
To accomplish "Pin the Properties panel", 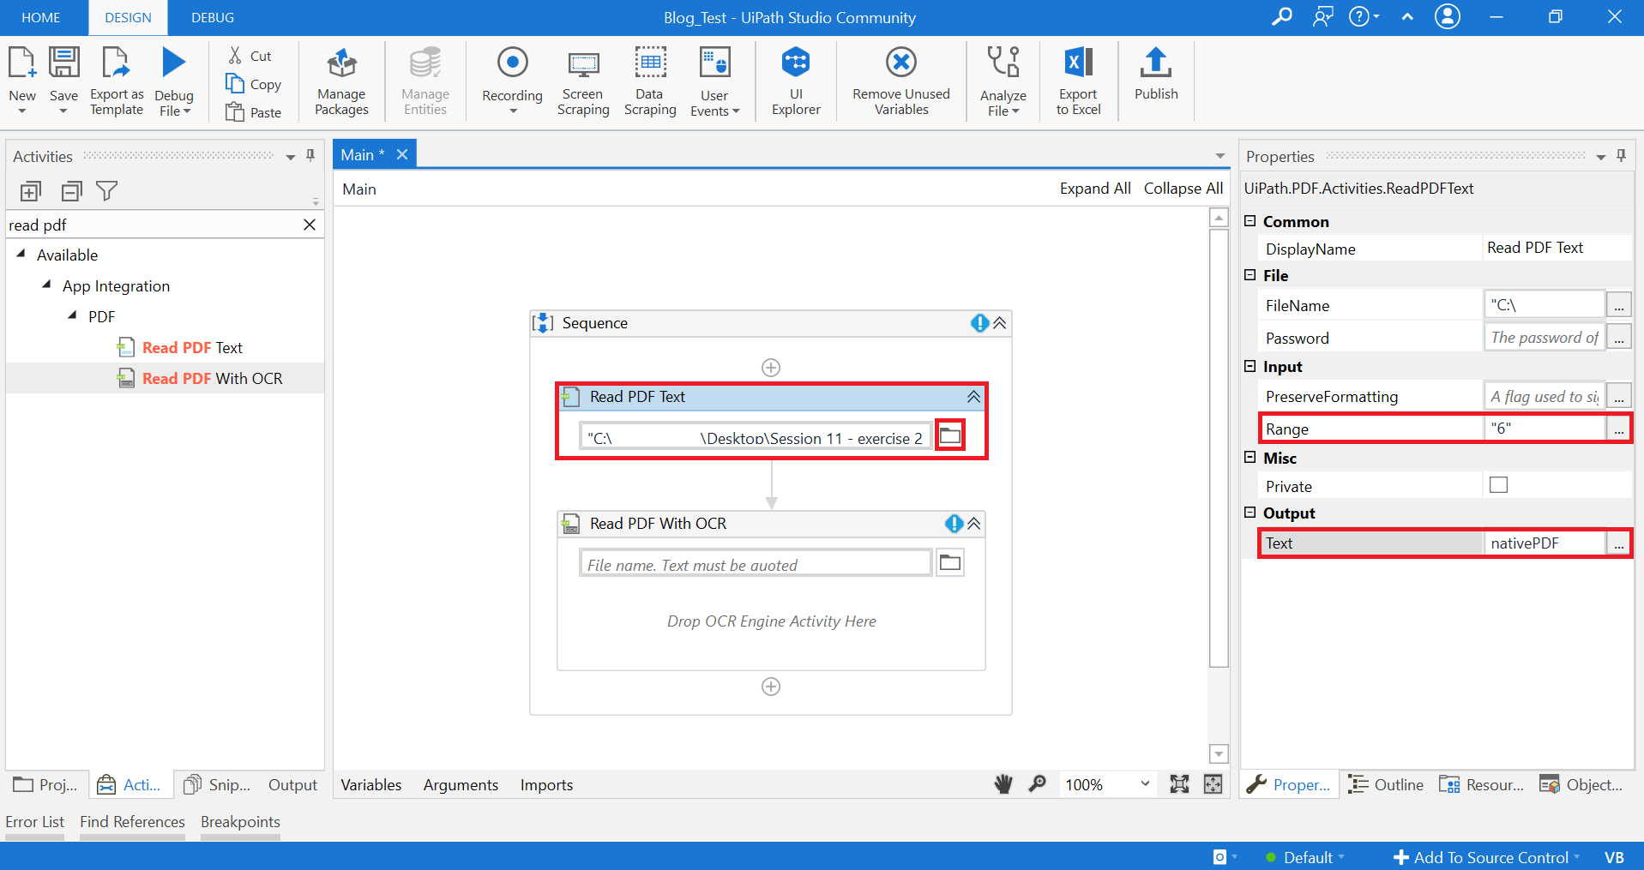I will click(1621, 156).
